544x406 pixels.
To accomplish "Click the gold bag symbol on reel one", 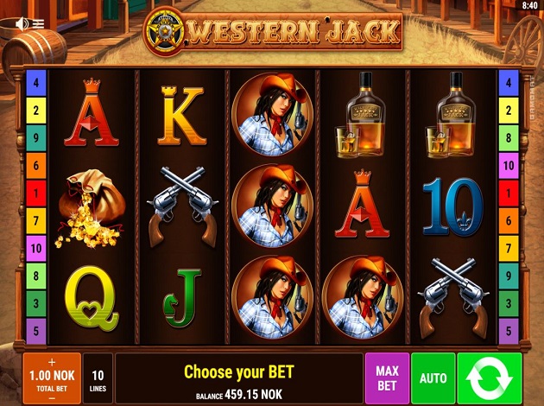I will (91, 208).
